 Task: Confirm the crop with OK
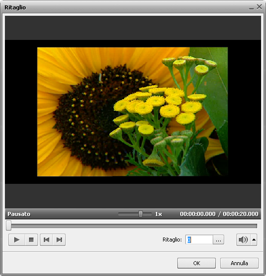[197, 263]
